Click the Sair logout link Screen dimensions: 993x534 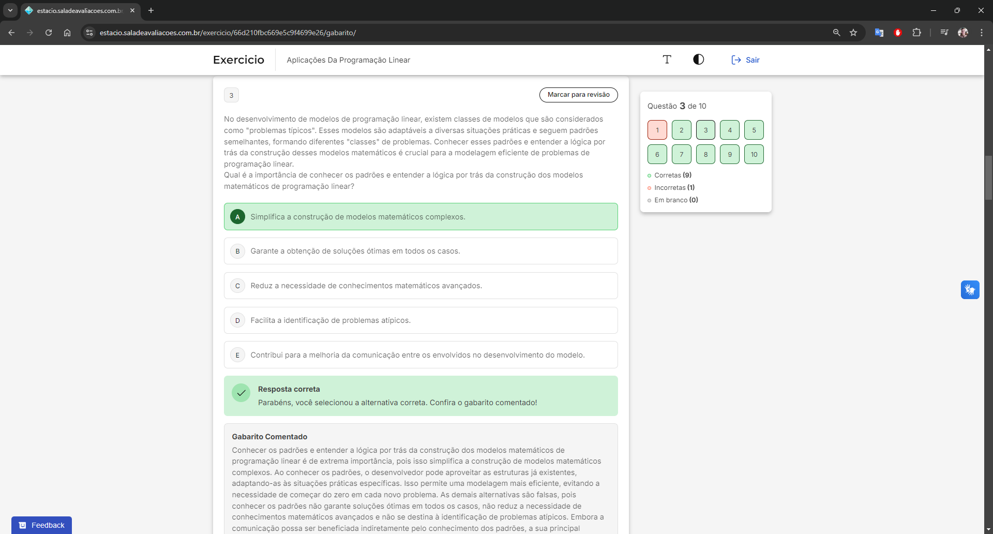point(745,60)
